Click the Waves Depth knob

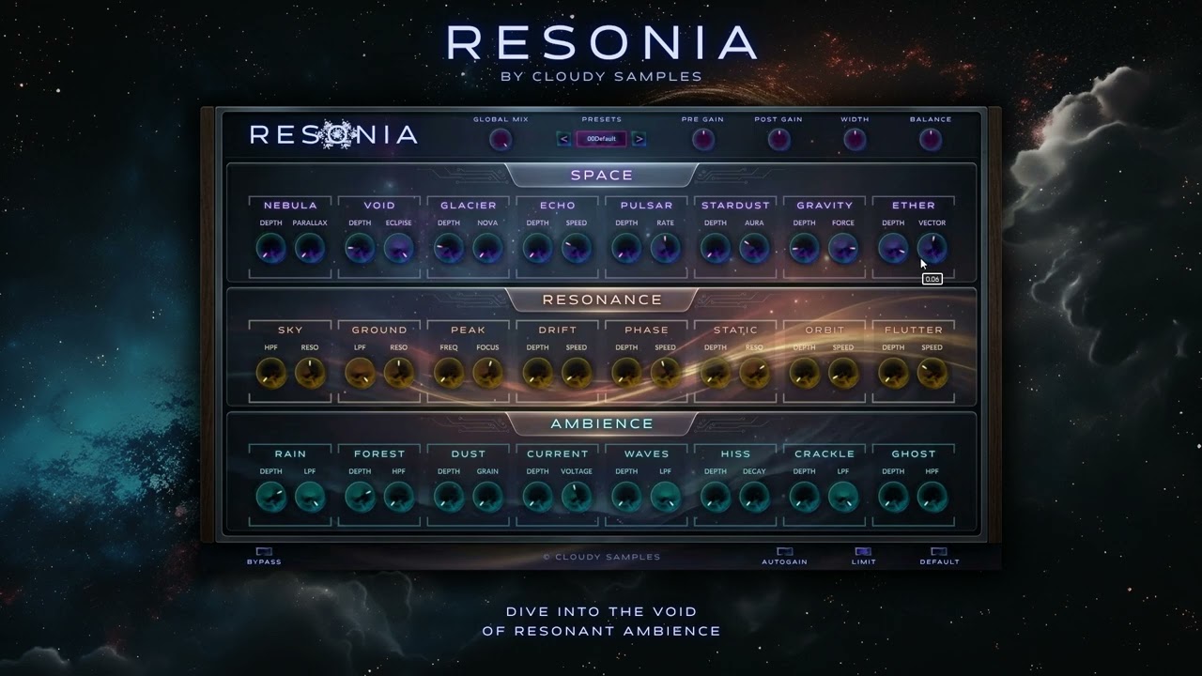pos(626,497)
